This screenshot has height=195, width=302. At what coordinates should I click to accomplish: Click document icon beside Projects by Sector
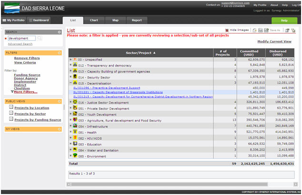(11, 113)
